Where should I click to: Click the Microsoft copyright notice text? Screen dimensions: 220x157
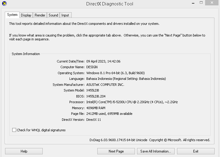click(x=179, y=140)
